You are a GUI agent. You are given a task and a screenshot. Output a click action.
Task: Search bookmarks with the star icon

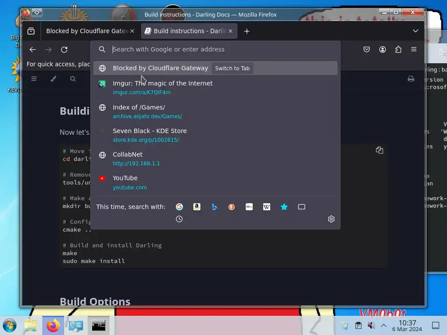pyautogui.click(x=284, y=207)
